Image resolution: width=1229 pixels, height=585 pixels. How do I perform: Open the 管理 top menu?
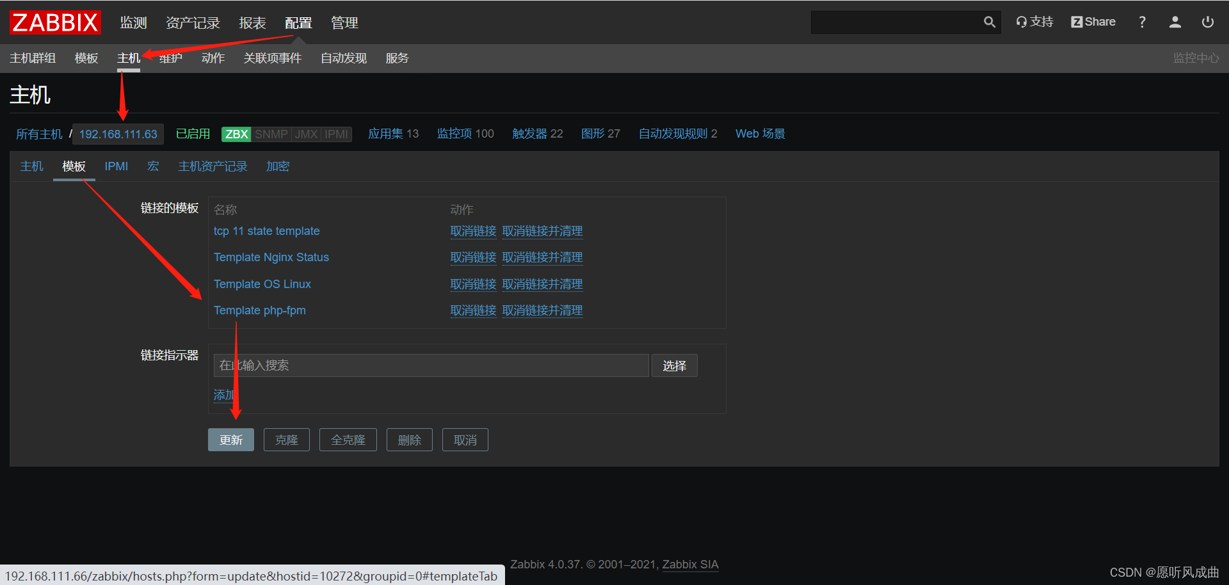pos(344,23)
